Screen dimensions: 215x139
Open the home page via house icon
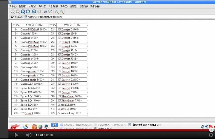coord(28,12)
